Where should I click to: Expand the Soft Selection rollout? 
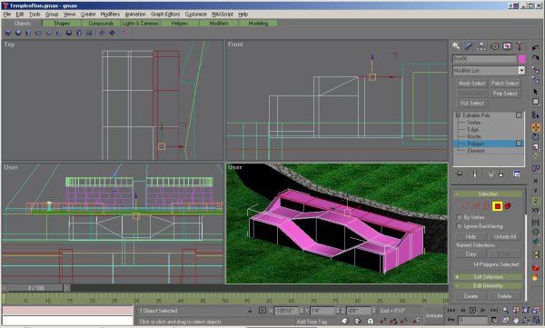[x=488, y=277]
